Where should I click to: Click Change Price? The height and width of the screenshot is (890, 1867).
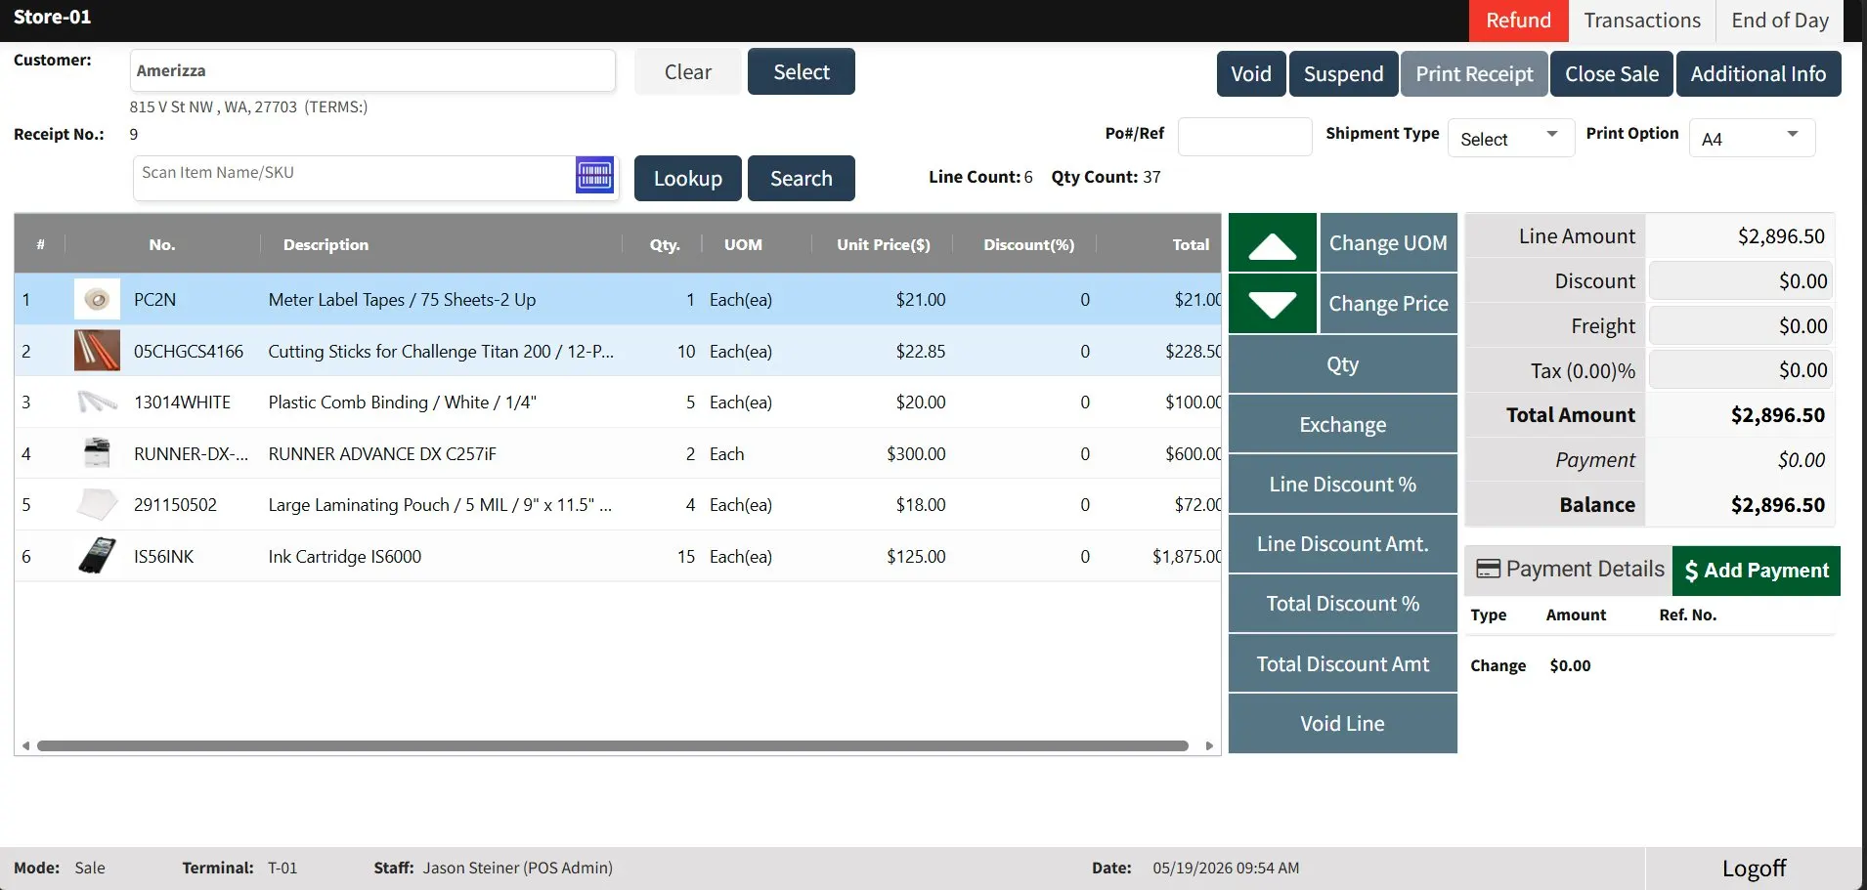click(1388, 304)
